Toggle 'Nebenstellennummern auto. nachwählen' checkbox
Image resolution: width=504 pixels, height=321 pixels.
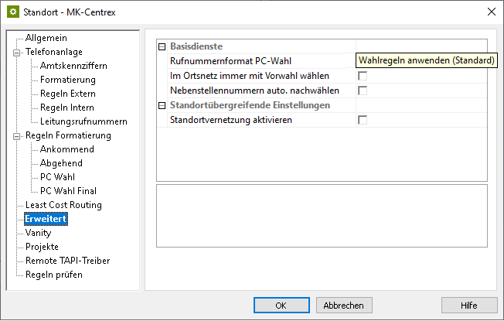363,90
